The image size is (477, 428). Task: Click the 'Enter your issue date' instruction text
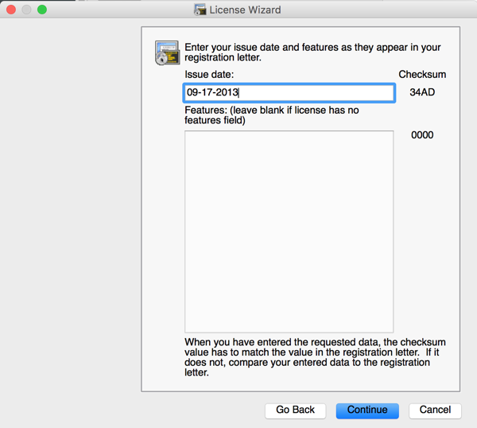point(312,52)
